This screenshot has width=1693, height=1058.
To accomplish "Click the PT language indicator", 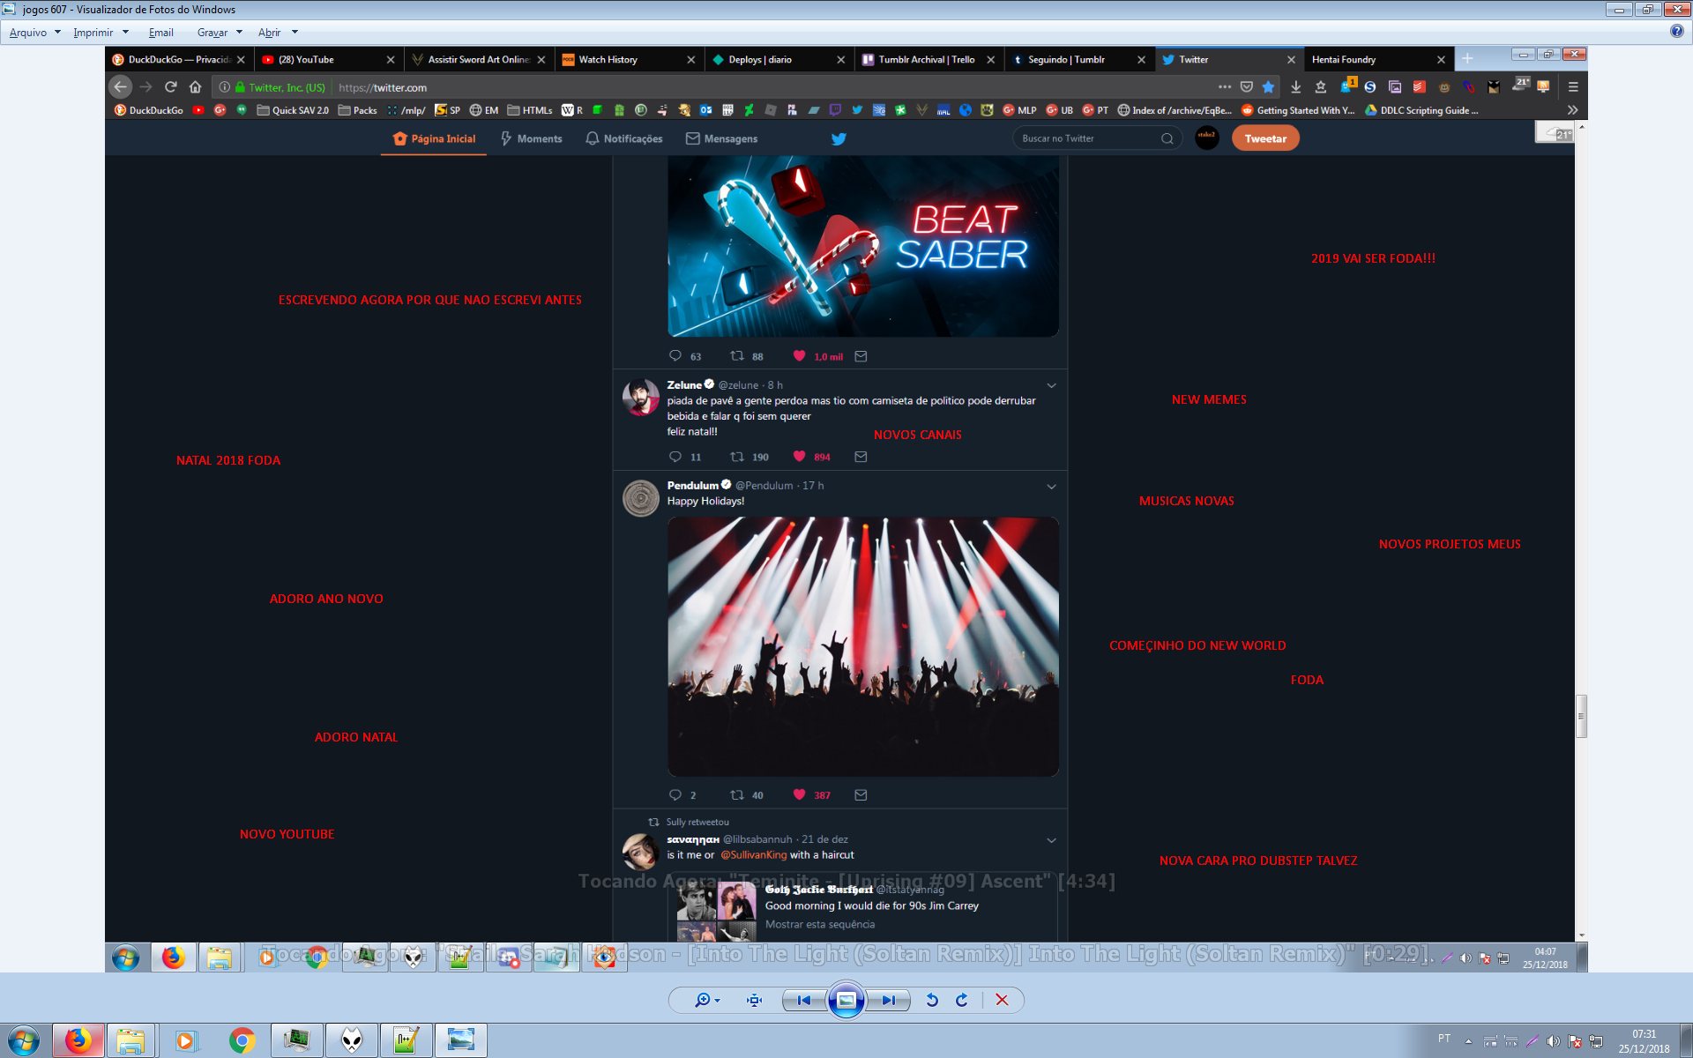I will (x=1443, y=1039).
